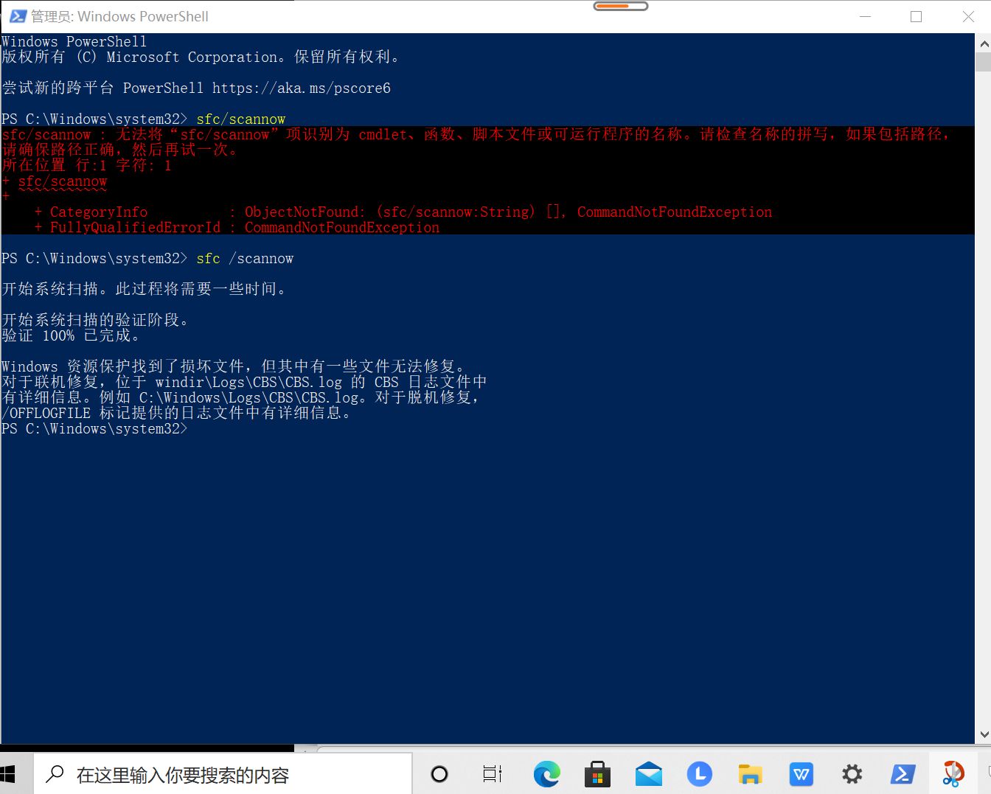Image resolution: width=991 pixels, height=794 pixels.
Task: Click the yellow 'sfc/scannow' command text
Action: 241,119
